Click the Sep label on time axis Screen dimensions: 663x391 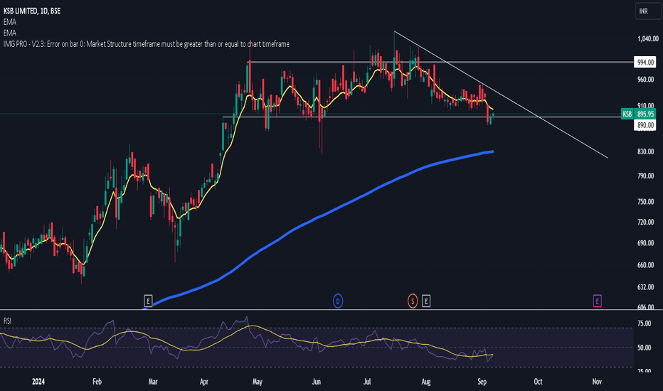tap(482, 381)
